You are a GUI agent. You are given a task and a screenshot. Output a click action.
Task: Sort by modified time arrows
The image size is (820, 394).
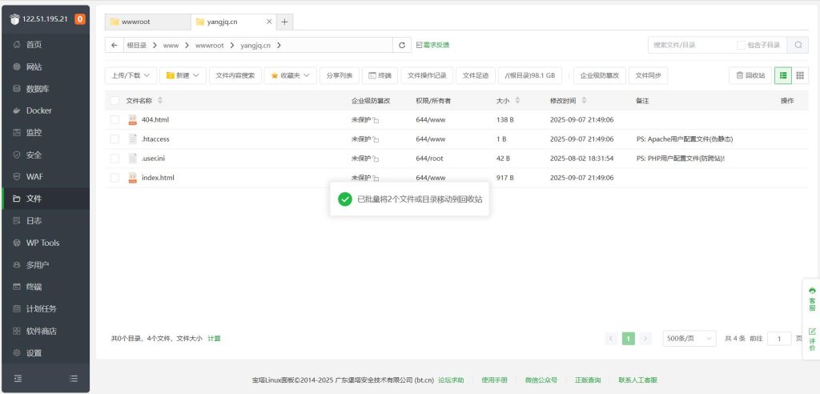tap(584, 100)
